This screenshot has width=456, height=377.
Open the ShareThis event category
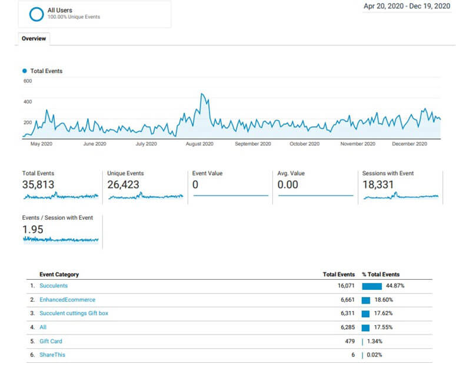tap(52, 355)
